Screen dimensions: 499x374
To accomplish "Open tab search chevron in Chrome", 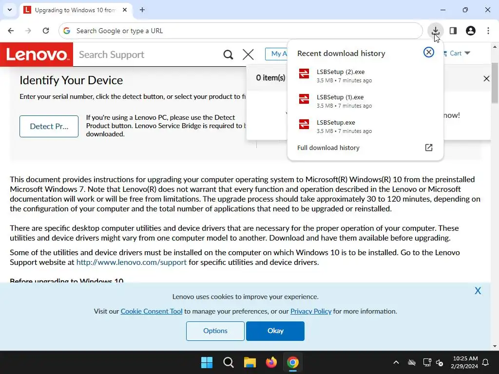I will tap(10, 10).
